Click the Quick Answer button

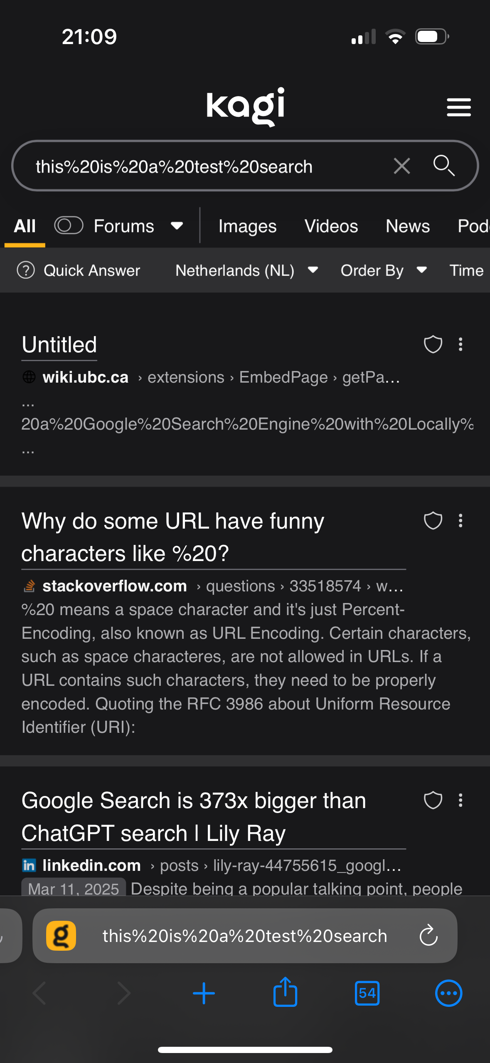click(79, 270)
